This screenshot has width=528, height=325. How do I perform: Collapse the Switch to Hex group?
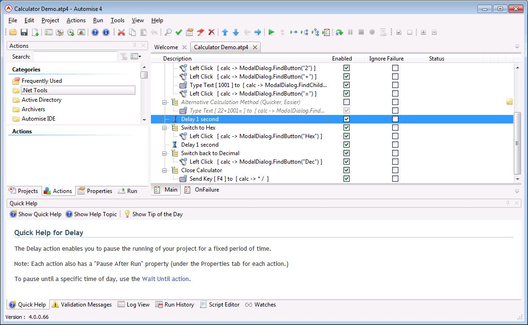[x=165, y=127]
